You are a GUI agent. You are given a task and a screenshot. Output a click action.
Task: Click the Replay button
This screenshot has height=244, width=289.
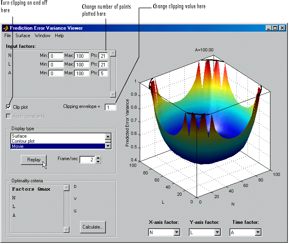tap(34, 160)
